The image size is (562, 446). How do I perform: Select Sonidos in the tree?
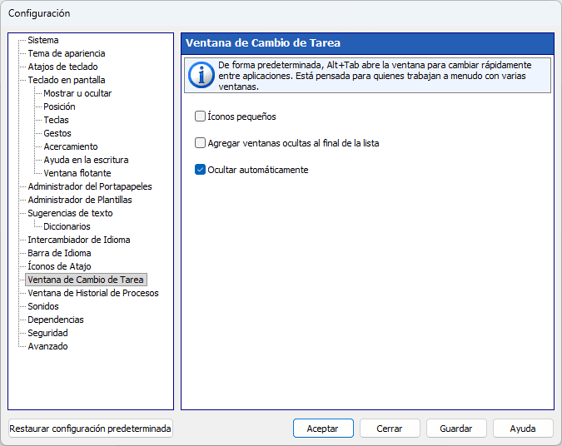click(x=43, y=306)
